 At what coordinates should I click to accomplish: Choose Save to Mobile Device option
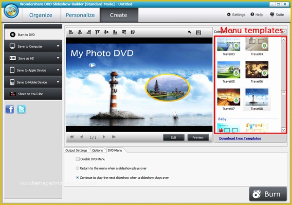pos(33,82)
